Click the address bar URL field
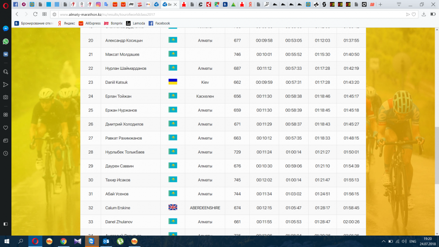439x247 pixels. point(219,14)
